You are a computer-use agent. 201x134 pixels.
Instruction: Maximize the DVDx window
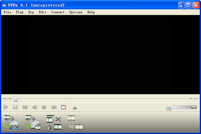189,5
